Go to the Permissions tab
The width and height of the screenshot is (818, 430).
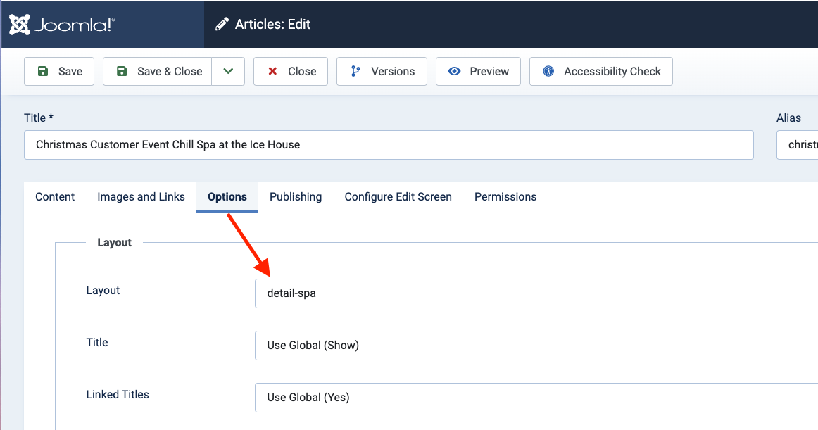pyautogui.click(x=505, y=197)
